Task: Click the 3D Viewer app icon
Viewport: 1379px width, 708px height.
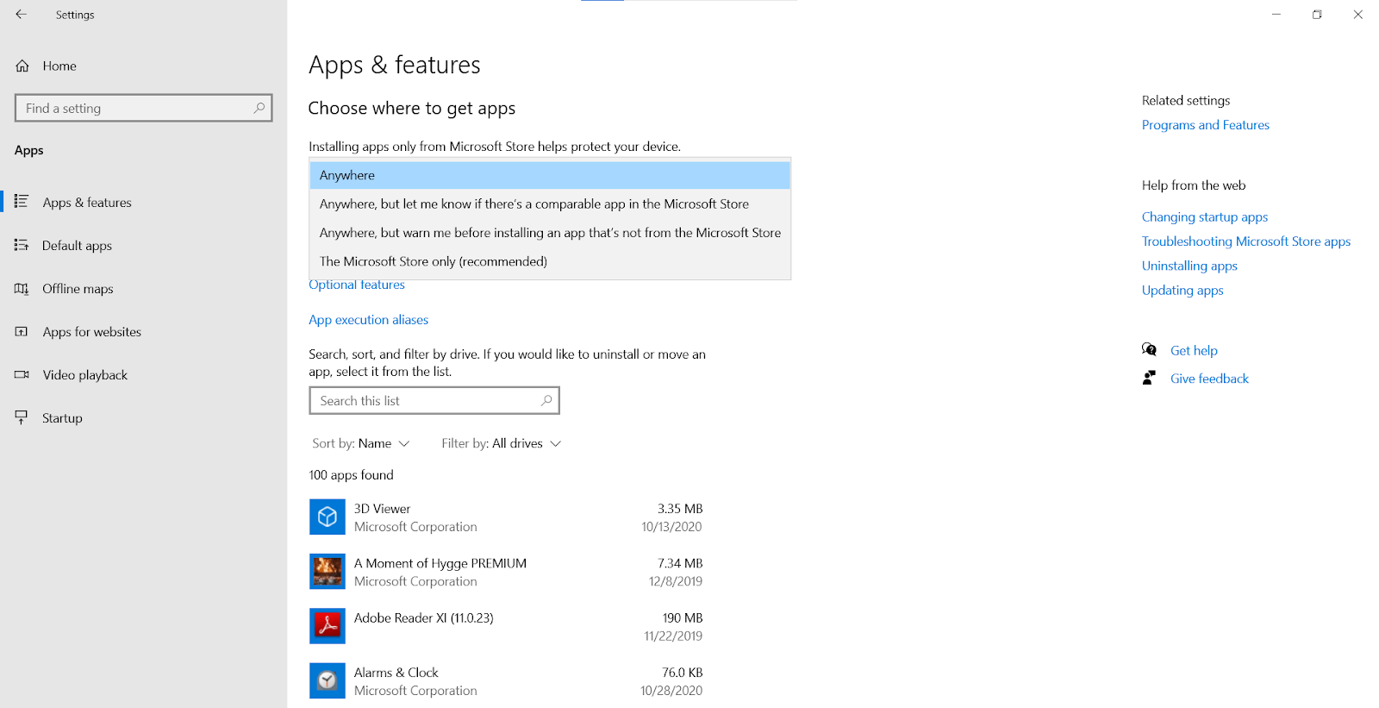Action: 328,517
